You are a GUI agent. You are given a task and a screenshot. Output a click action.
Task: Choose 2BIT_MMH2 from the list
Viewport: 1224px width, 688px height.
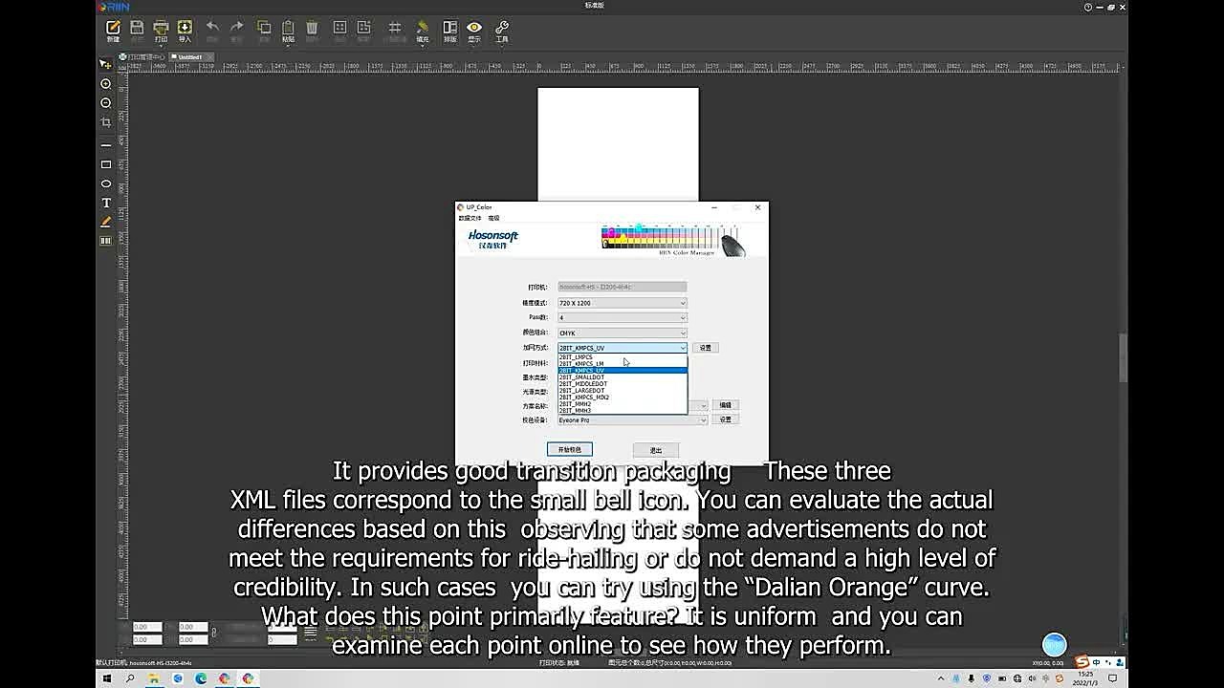pos(623,403)
